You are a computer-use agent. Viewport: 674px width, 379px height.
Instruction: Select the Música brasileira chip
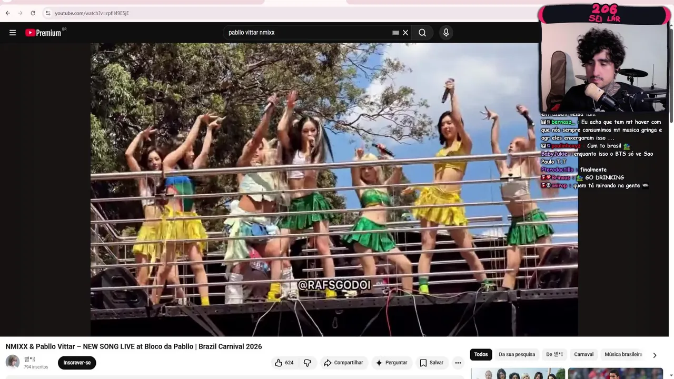623,354
